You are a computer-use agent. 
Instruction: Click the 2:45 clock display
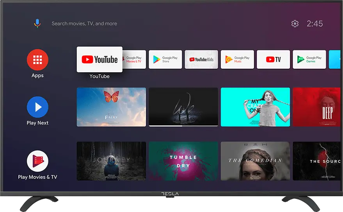coord(315,24)
